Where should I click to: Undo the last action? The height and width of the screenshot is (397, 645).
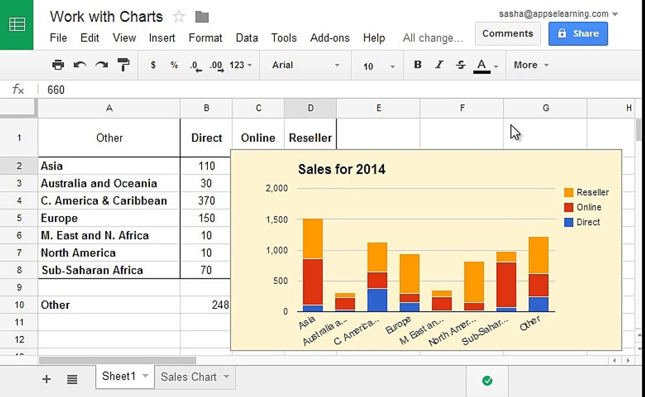click(79, 65)
